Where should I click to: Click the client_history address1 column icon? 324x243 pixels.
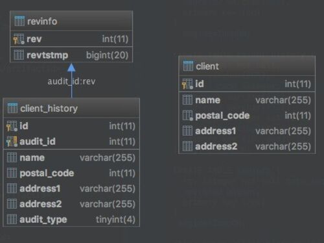(12, 188)
